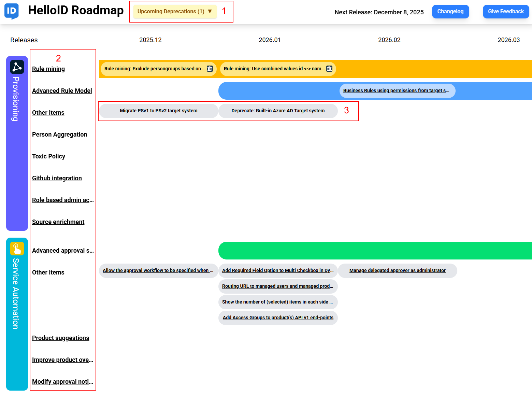Select Manage delegated approver as administrator

pyautogui.click(x=397, y=270)
